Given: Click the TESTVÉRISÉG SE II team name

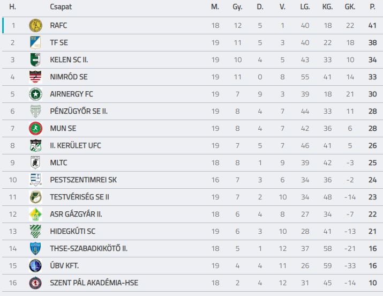Looking at the screenshot, I should coord(80,197).
